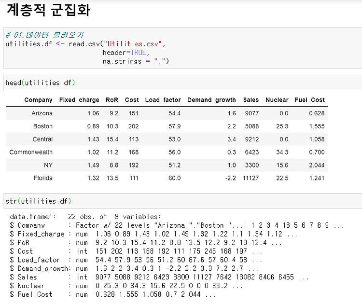
Task: Click Sales value 11127 for Florida
Action: [x=251, y=178]
